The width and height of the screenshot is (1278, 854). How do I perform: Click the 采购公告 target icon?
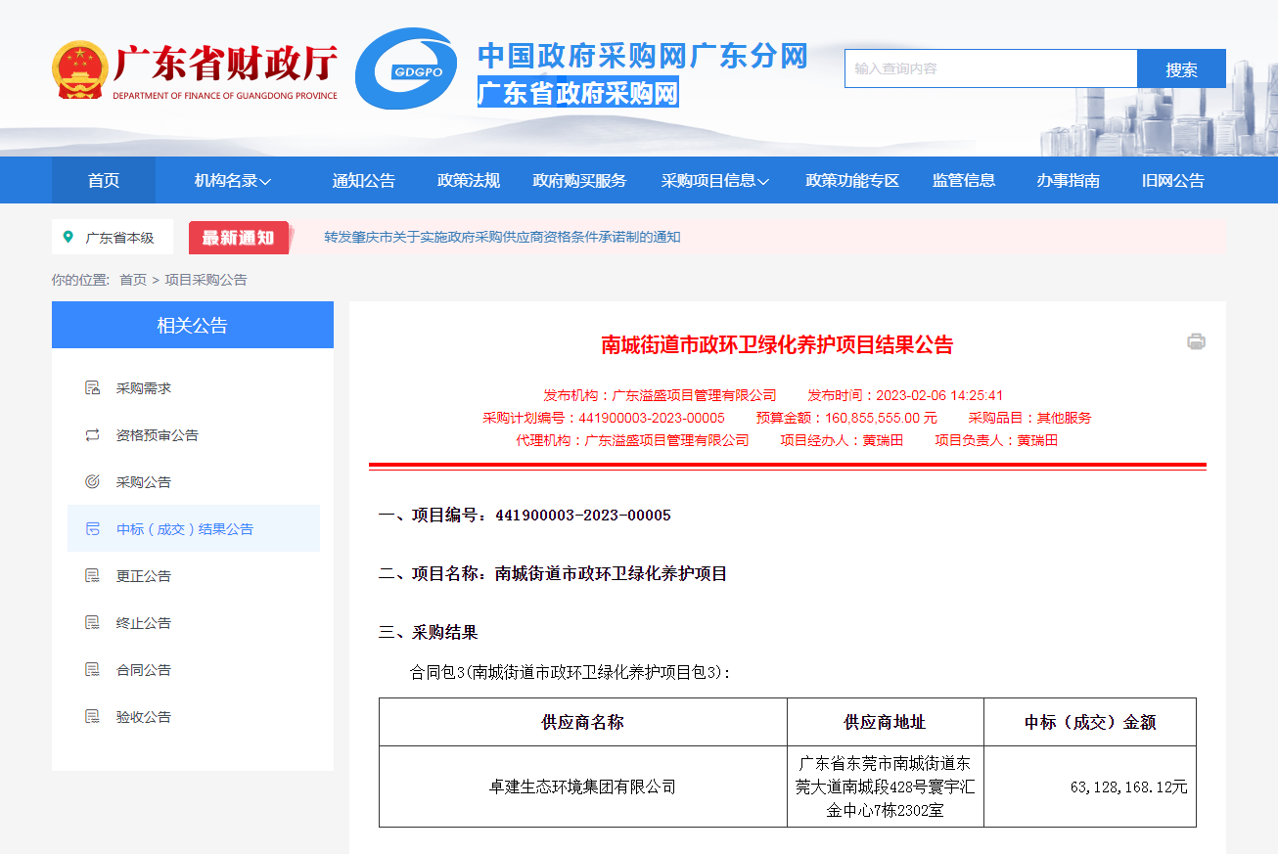[x=93, y=482]
